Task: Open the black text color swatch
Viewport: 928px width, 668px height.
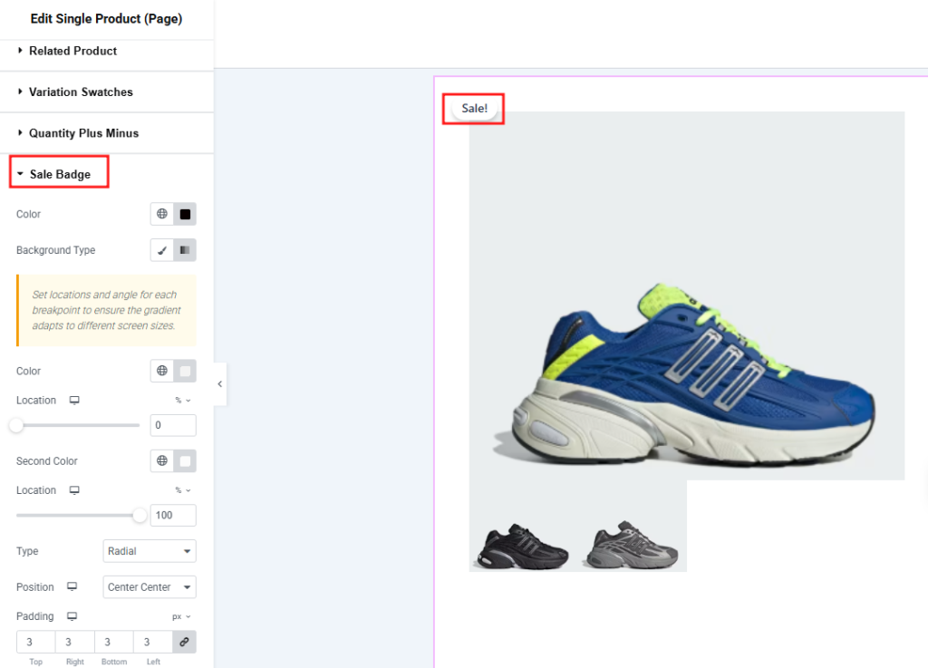Action: [x=185, y=214]
